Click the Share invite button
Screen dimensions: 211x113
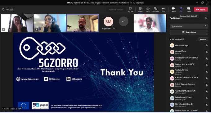pyautogui.click(x=189, y=32)
